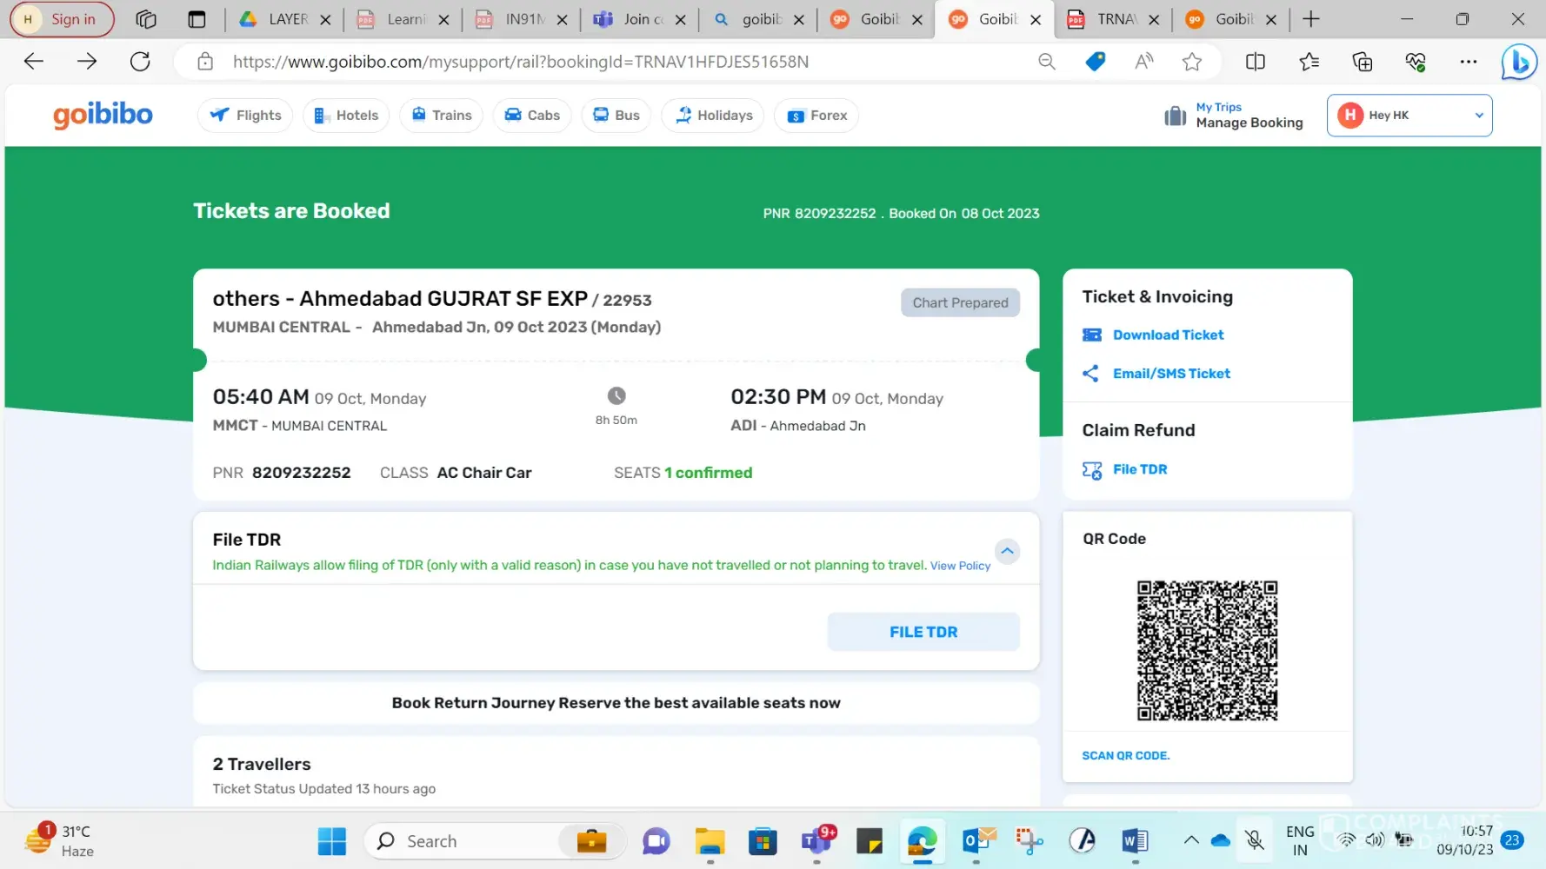The width and height of the screenshot is (1546, 869).
Task: Open the shopping price tag icon
Action: click(x=1096, y=62)
